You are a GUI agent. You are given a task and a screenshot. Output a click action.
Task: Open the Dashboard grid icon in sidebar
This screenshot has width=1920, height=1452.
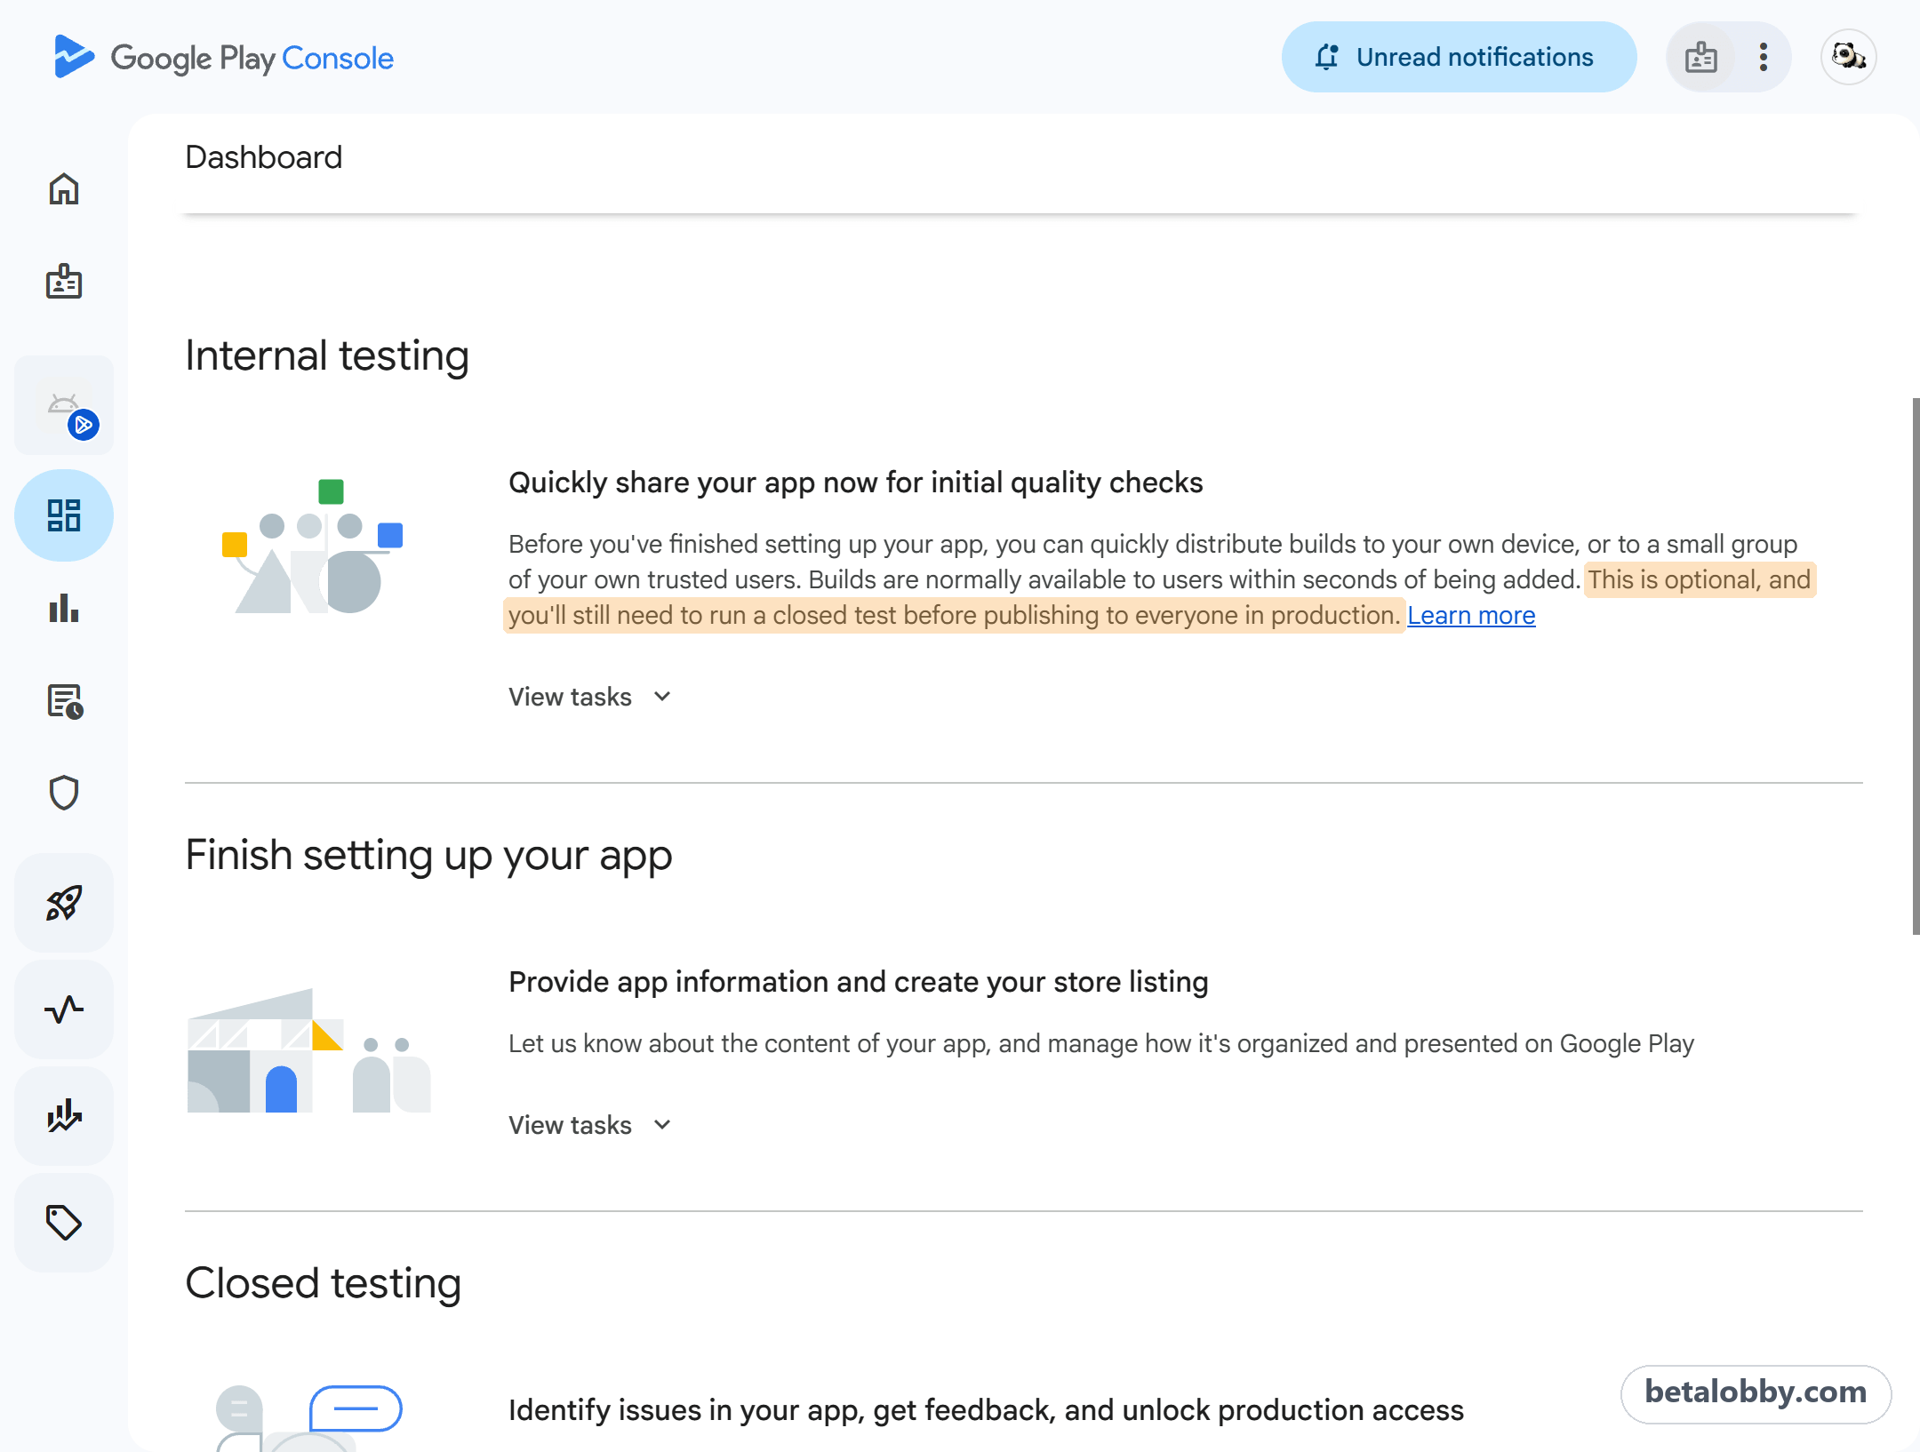[64, 515]
